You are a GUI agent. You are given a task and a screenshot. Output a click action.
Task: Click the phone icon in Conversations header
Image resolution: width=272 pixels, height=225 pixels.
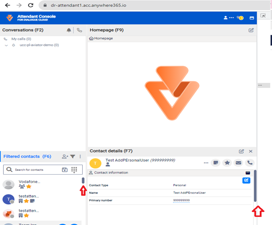(79, 30)
